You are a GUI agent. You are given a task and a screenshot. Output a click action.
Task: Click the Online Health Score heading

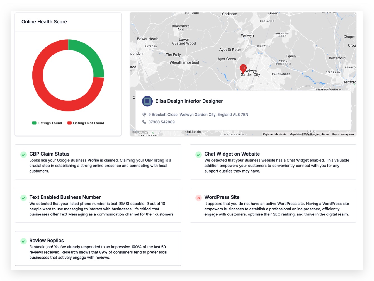pyautogui.click(x=44, y=22)
